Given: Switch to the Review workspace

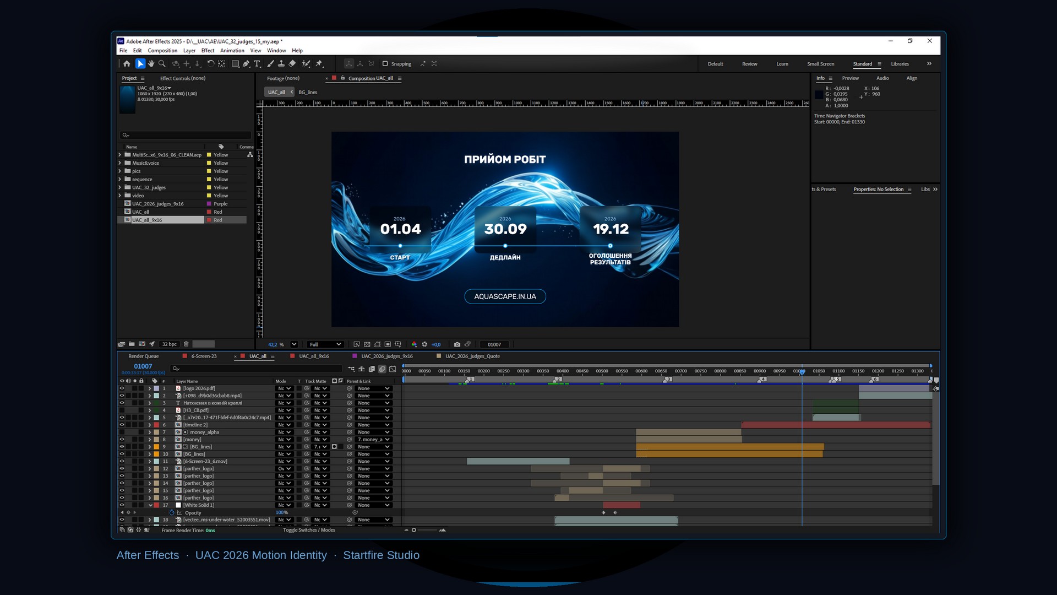Looking at the screenshot, I should [x=750, y=64].
